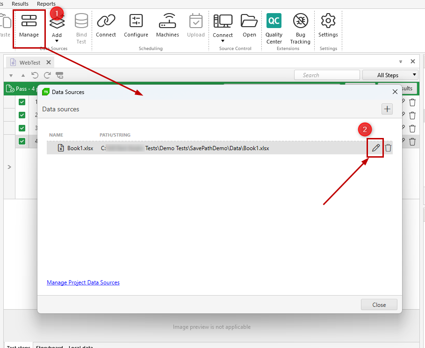Toggle the second test step checkbox

coord(22,115)
